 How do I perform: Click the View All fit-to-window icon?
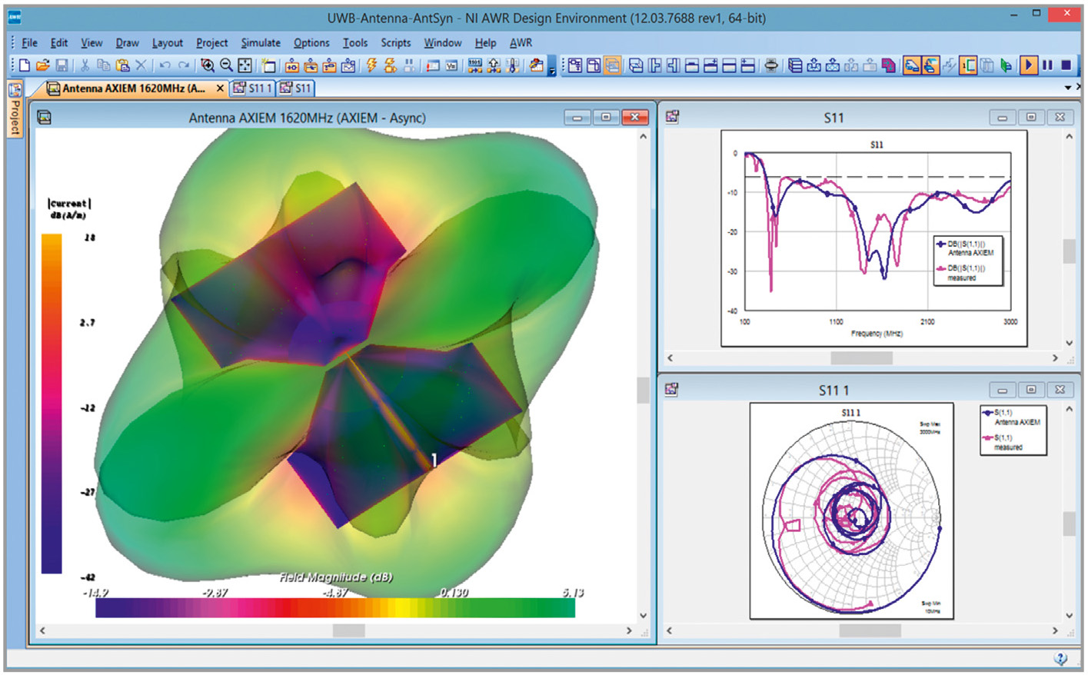click(x=245, y=66)
